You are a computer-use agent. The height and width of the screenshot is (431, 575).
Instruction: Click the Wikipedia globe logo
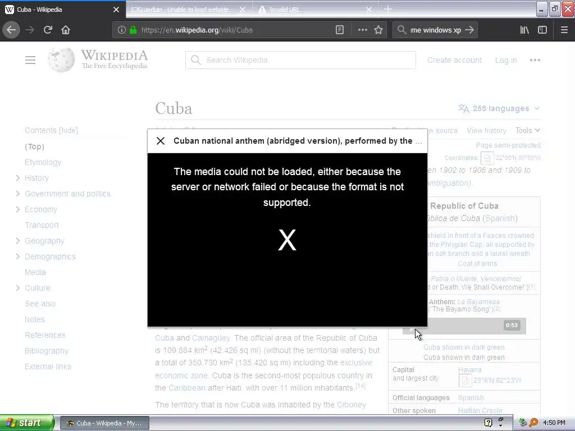[61, 59]
